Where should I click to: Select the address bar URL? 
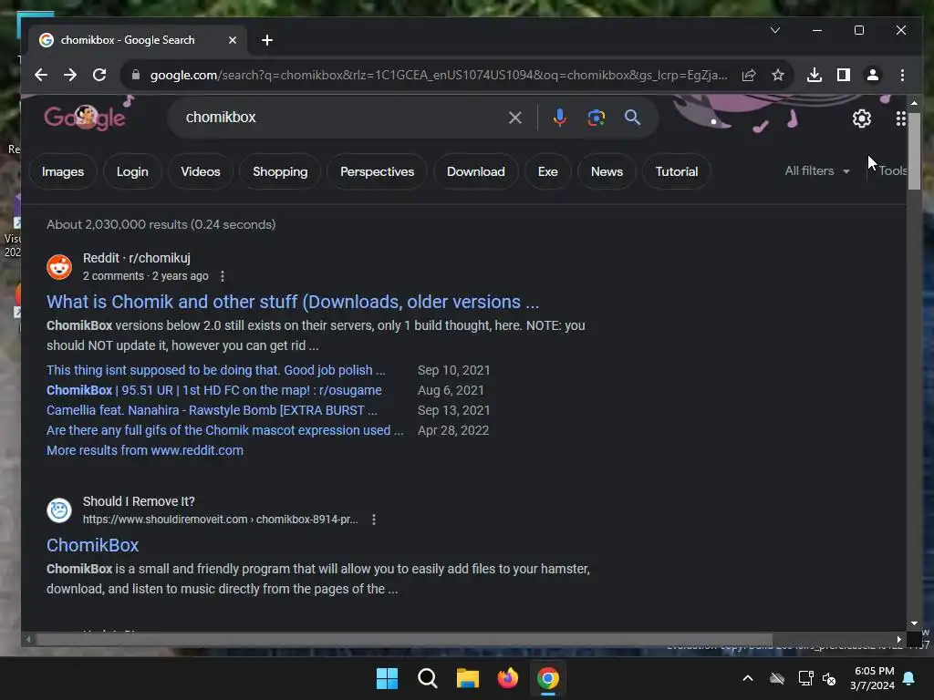click(x=439, y=75)
